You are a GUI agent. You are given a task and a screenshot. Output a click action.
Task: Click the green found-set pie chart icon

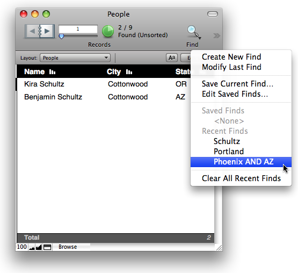click(x=108, y=31)
